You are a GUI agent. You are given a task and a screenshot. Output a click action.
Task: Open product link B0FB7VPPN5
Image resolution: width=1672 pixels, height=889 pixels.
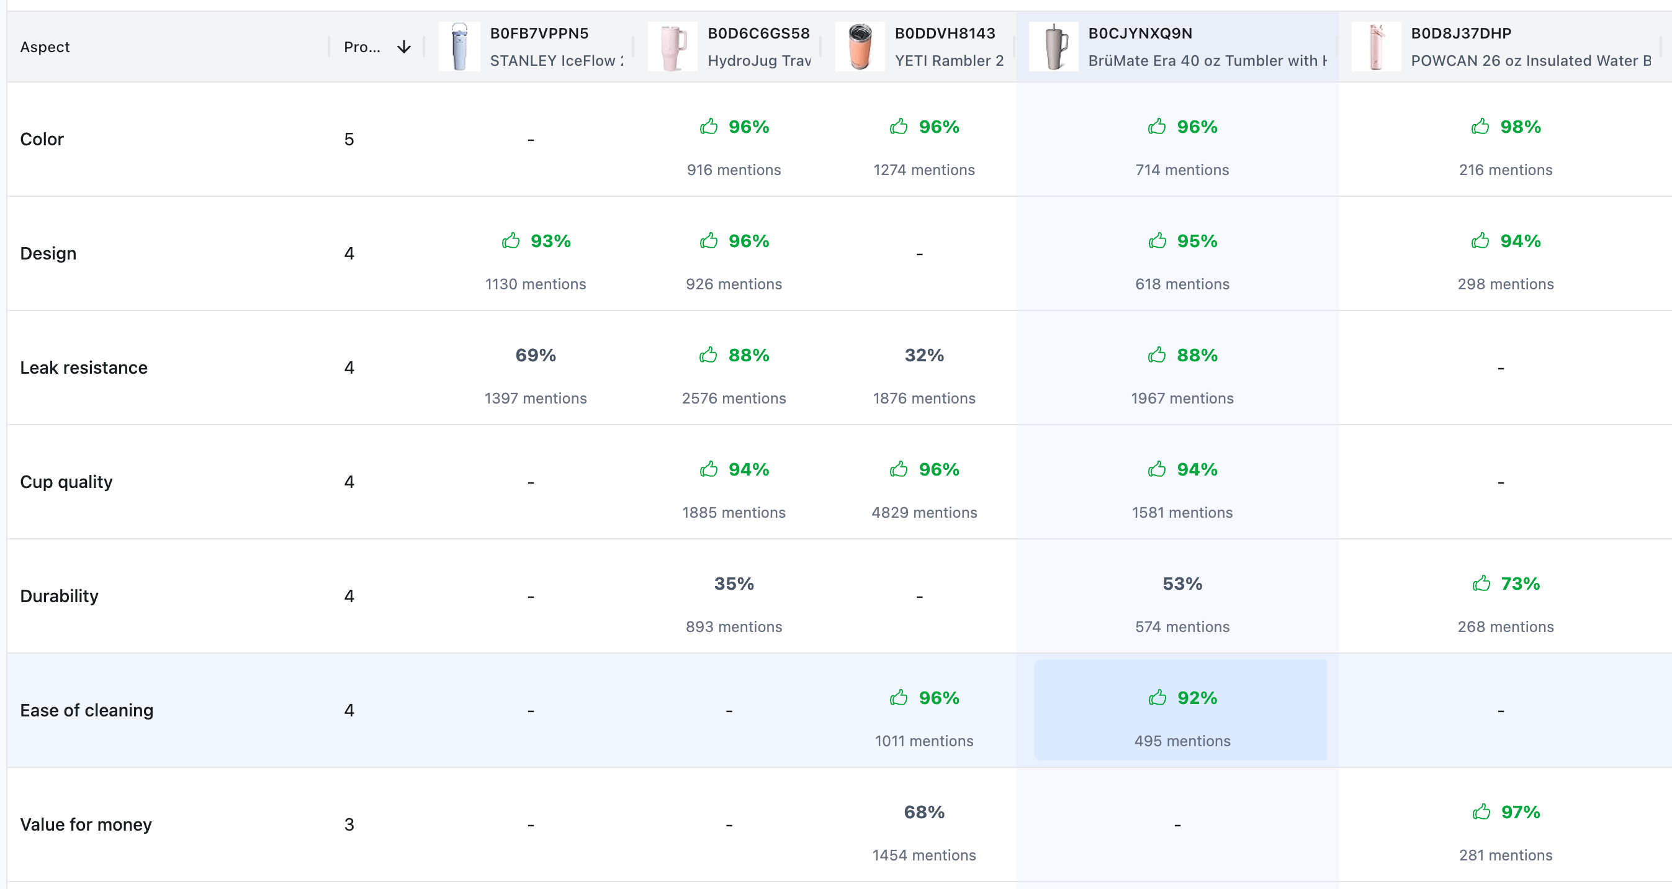coord(539,32)
